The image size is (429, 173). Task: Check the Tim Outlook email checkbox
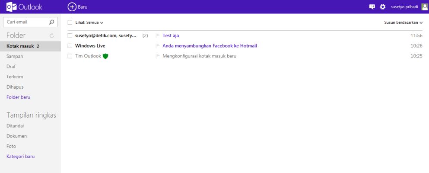point(70,56)
